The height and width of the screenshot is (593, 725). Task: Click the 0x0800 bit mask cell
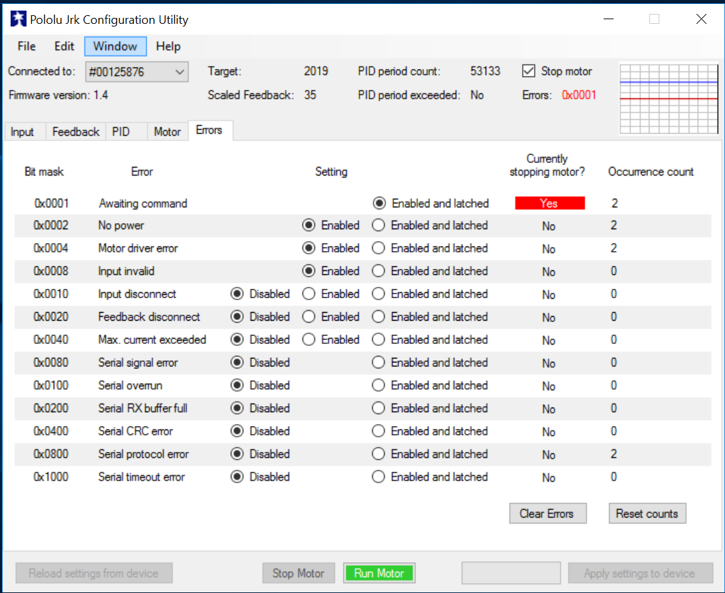(51, 454)
